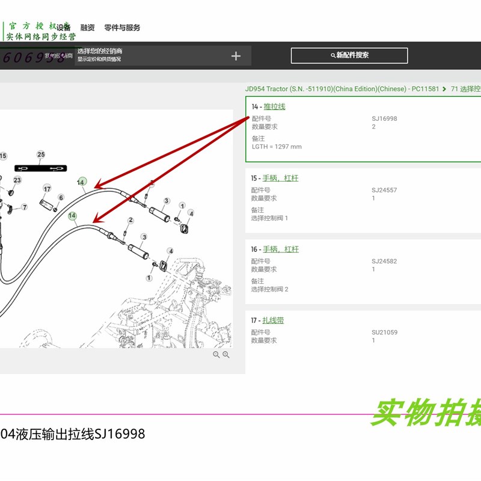This screenshot has width=481, height=481.
Task: Open the 71 选择控 breadcrumb link
Action: 465,89
